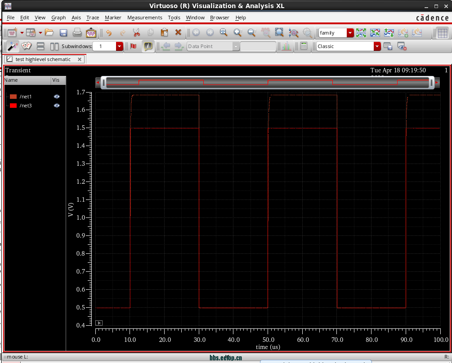452x363 pixels.
Task: Click the overview zoom slider bar
Action: point(268,83)
